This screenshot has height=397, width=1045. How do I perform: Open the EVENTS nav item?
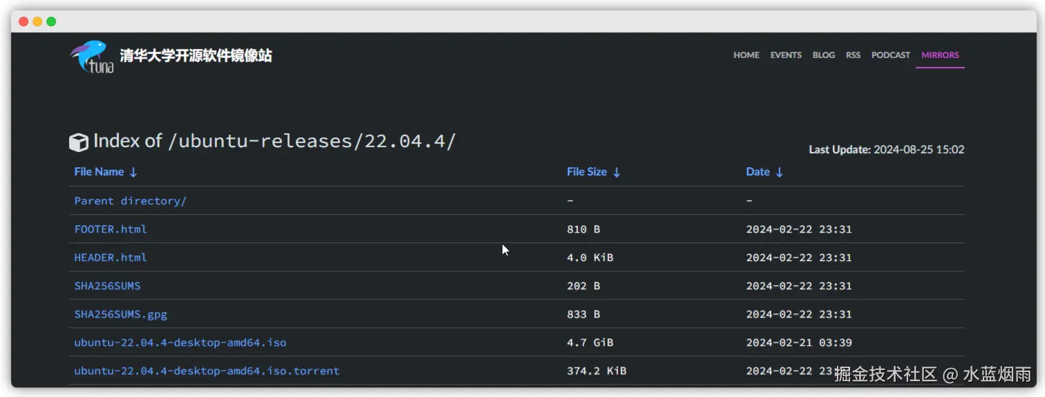coord(786,55)
